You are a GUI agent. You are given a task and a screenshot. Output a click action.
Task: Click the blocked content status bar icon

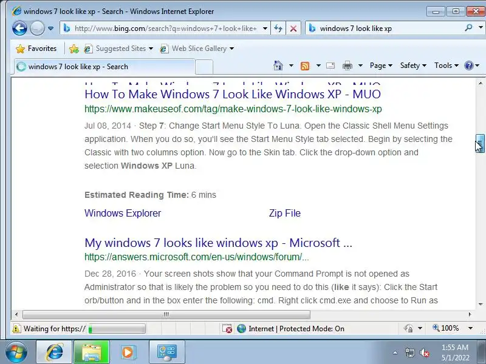pyautogui.click(x=227, y=328)
